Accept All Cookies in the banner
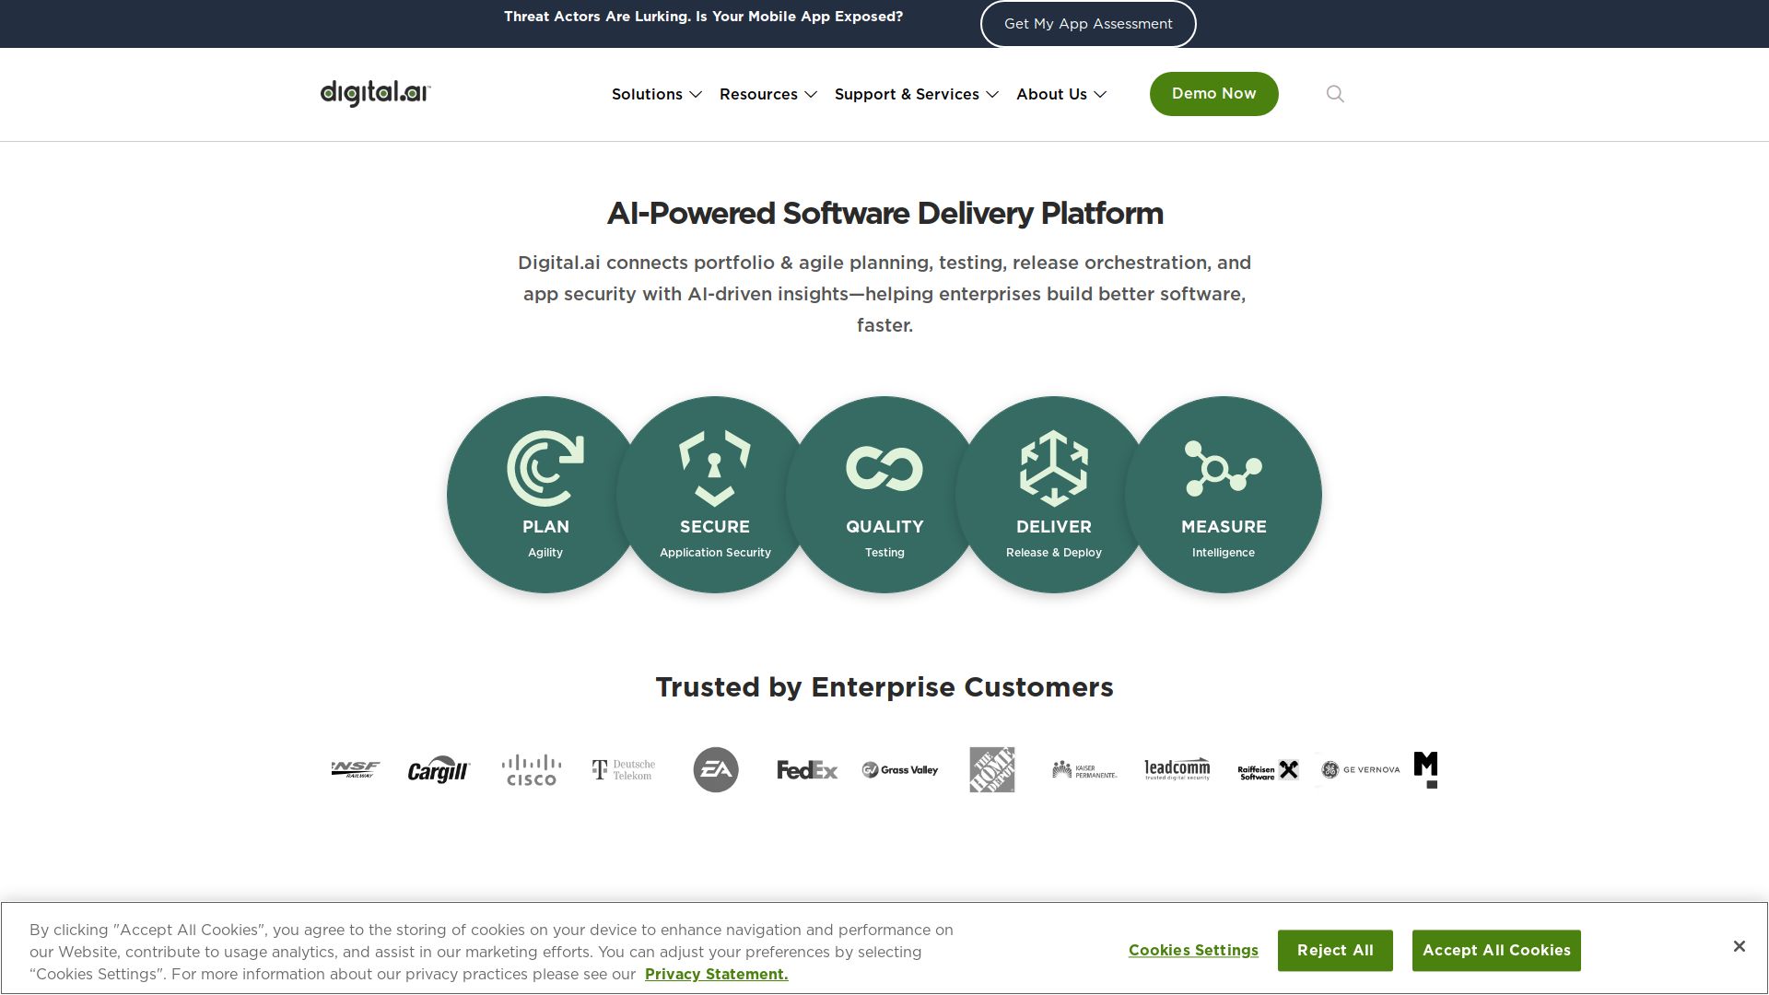This screenshot has height=995, width=1769. pos(1495,950)
